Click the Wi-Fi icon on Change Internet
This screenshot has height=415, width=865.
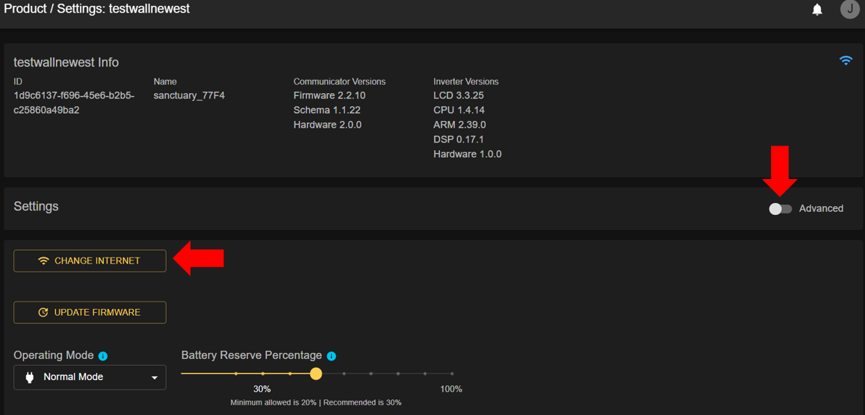tap(43, 260)
